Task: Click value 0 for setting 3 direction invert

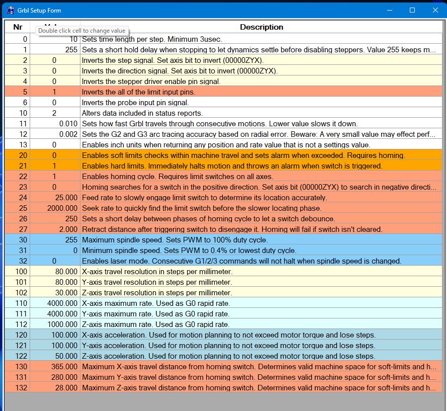Action: click(x=55, y=71)
